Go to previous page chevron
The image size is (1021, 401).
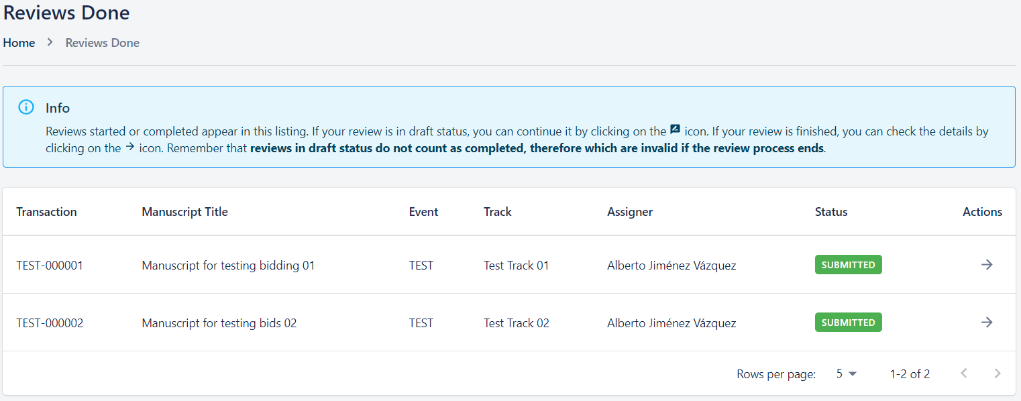pyautogui.click(x=964, y=374)
